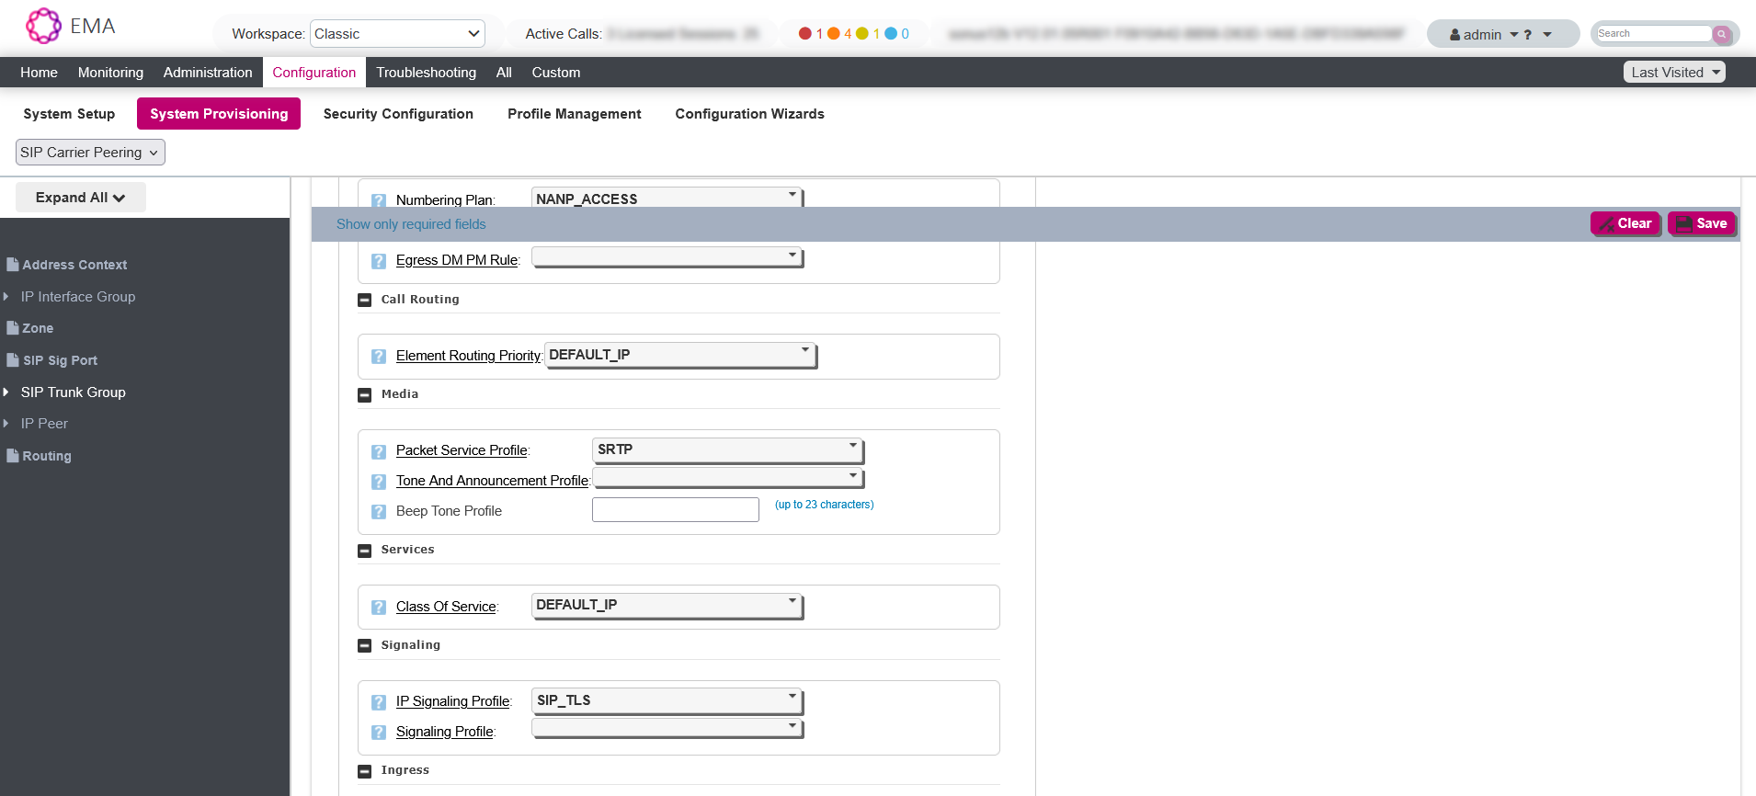Click the help icon next to Class Of Service
The width and height of the screenshot is (1756, 796).
pos(378,608)
